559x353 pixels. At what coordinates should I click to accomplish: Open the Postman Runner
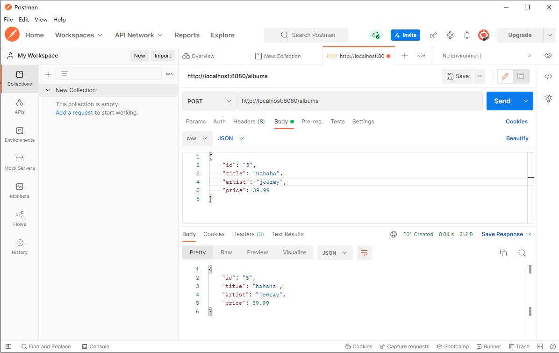pyautogui.click(x=489, y=346)
